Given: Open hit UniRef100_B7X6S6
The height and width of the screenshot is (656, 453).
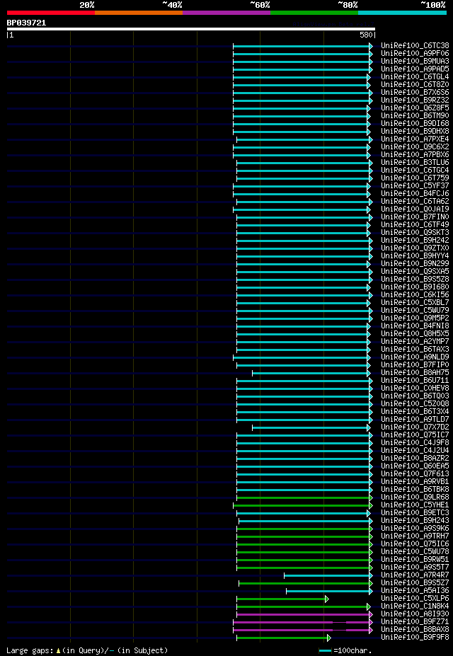Looking at the screenshot, I should point(415,93).
